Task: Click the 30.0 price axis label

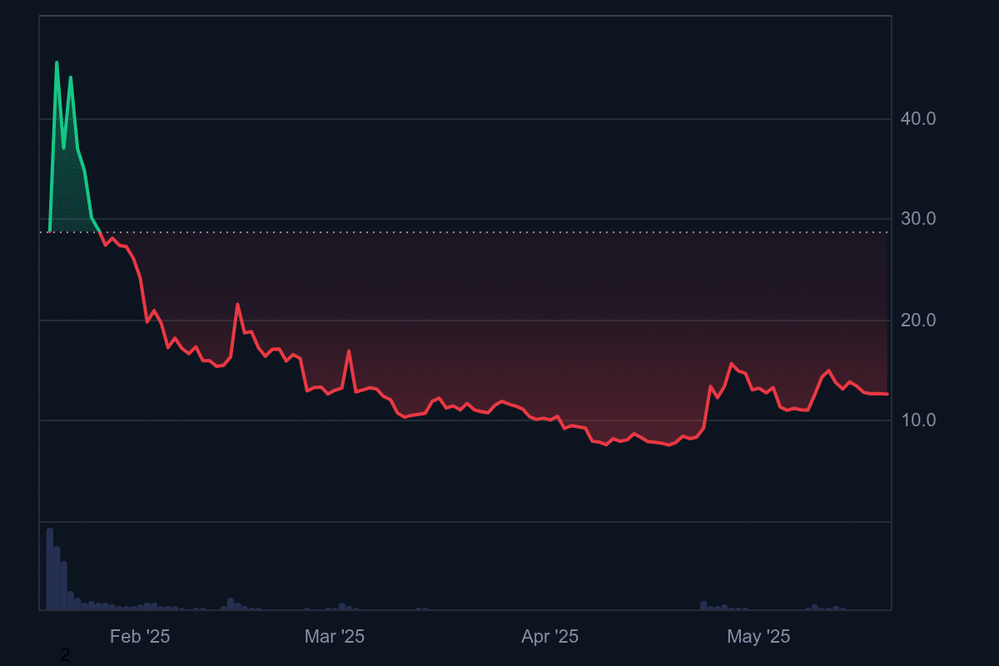Action: tap(918, 220)
